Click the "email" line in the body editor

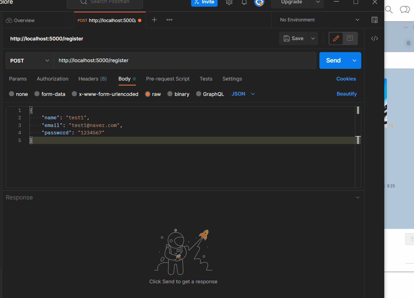coord(82,125)
